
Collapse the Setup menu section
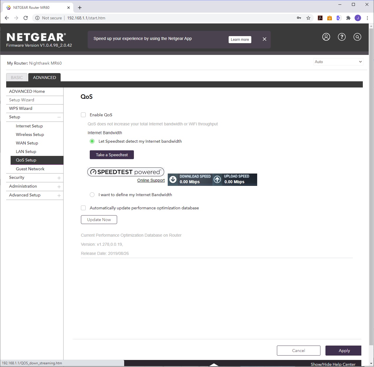pos(59,117)
